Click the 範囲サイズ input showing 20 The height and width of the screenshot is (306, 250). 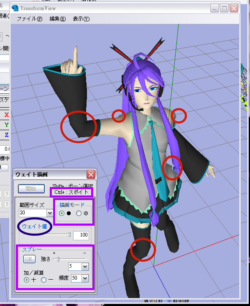33,213
